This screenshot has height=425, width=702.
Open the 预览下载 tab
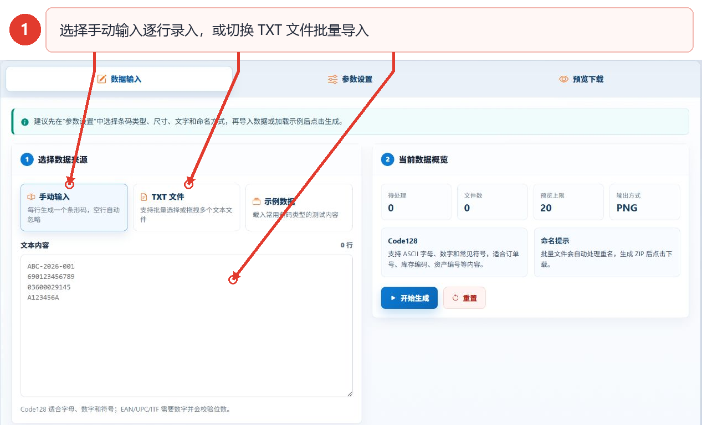[x=581, y=79]
